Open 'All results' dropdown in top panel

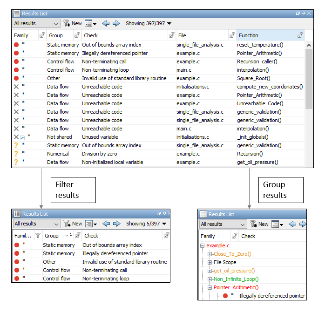pos(36,23)
